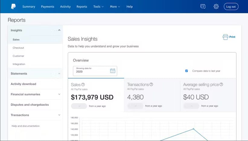Click the Sales help question-mark icon

pos(83,84)
